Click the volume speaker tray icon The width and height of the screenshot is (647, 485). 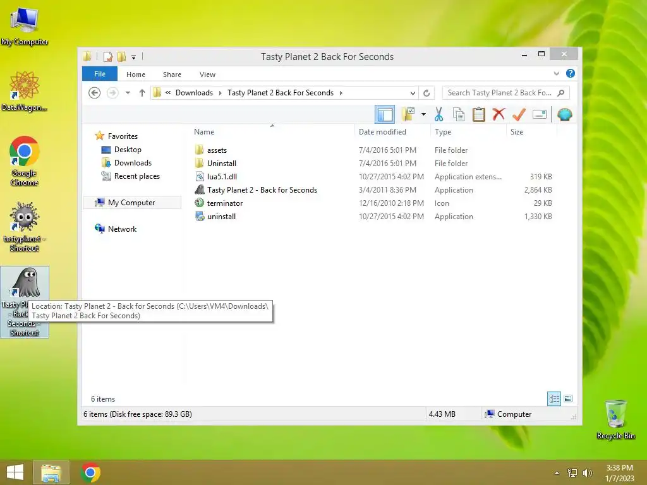[x=587, y=473]
